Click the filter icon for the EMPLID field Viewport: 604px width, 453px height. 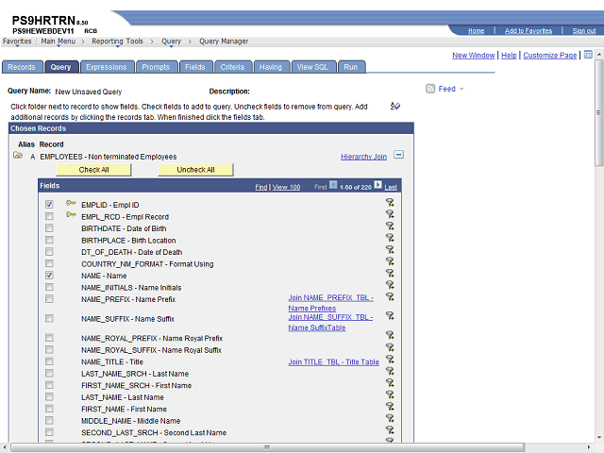coord(389,203)
